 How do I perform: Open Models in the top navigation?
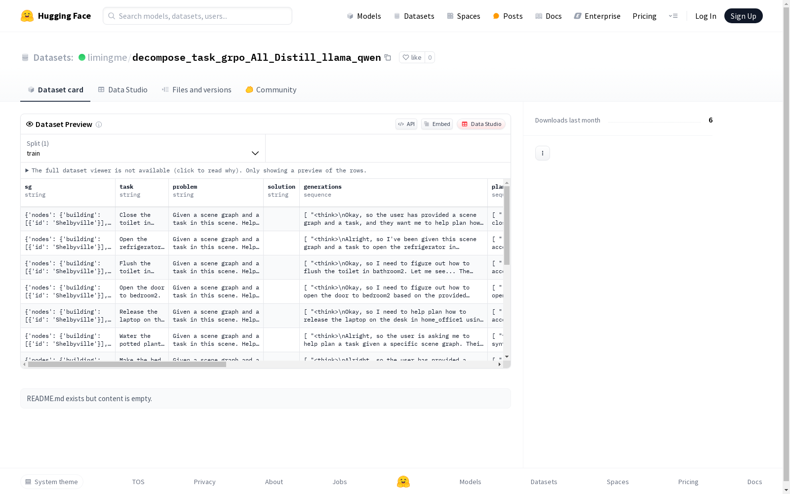pyautogui.click(x=364, y=16)
